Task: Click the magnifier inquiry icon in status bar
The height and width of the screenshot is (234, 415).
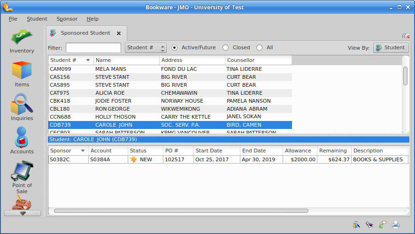Action: pos(356,225)
